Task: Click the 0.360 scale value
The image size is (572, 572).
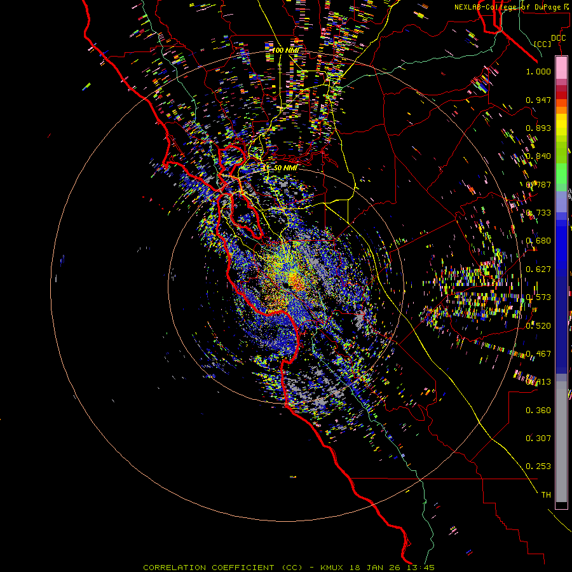Action: pyautogui.click(x=538, y=411)
